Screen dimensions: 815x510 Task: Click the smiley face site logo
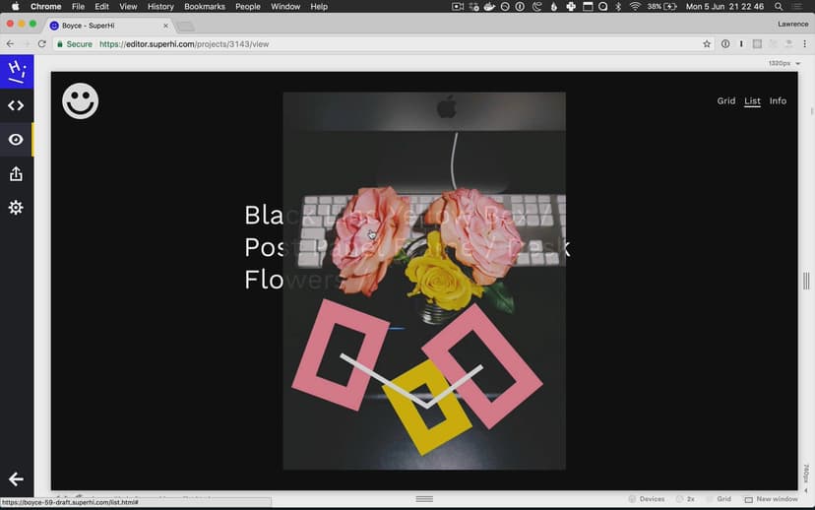point(81,100)
